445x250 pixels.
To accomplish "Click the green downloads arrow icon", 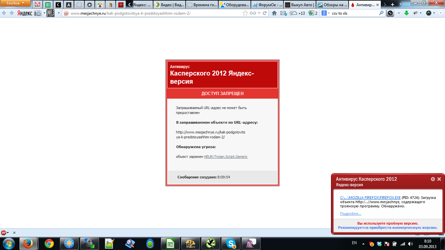I will [x=407, y=13].
